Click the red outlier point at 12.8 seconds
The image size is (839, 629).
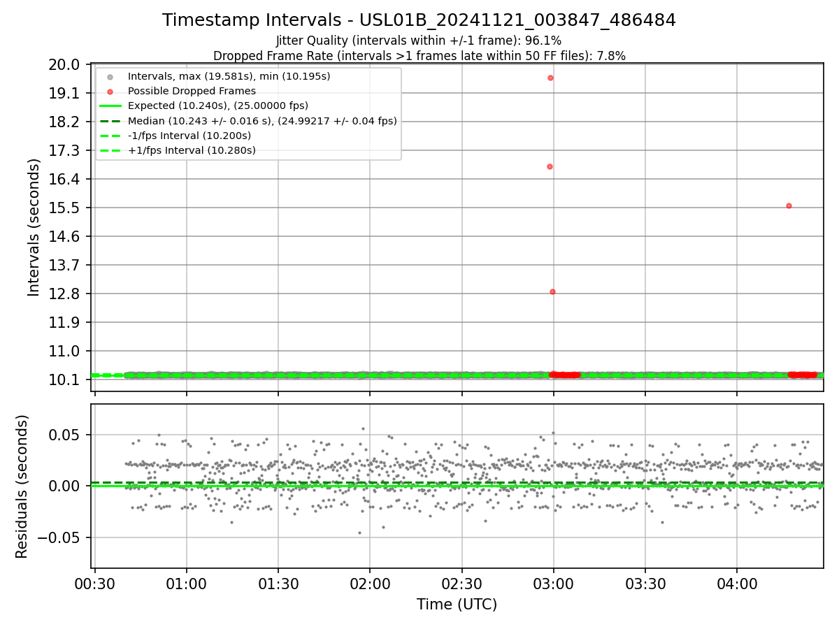(552, 291)
